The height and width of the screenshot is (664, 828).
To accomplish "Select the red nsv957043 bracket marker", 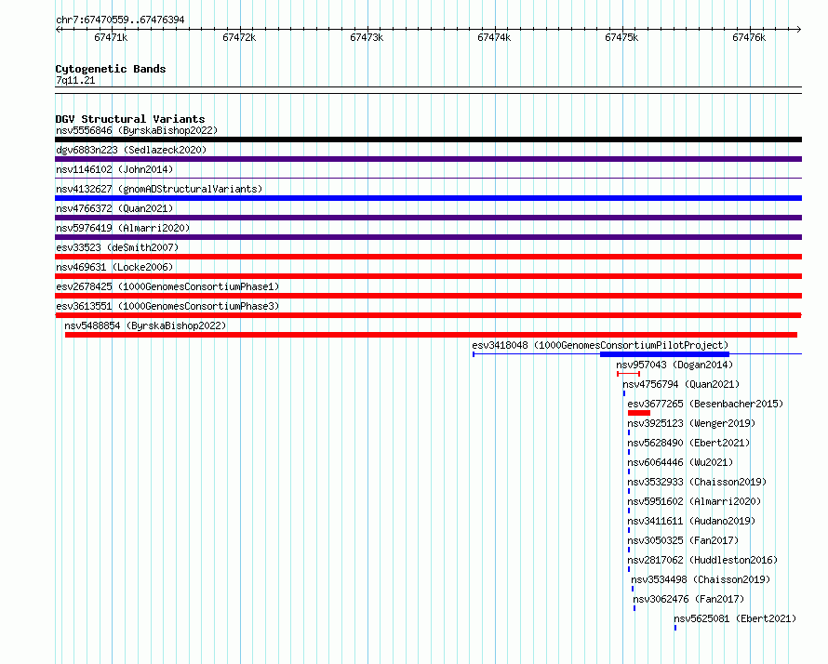I will (628, 374).
